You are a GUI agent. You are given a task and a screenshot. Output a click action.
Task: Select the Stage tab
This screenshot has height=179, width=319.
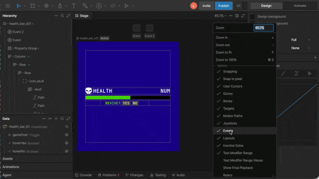coord(82,15)
